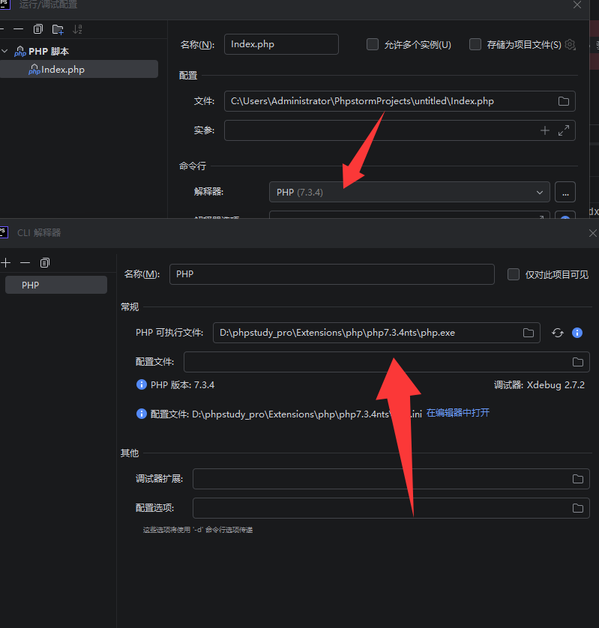Toggle the 存储为项目文件 checkbox
This screenshot has width=599, height=628.
coord(475,44)
